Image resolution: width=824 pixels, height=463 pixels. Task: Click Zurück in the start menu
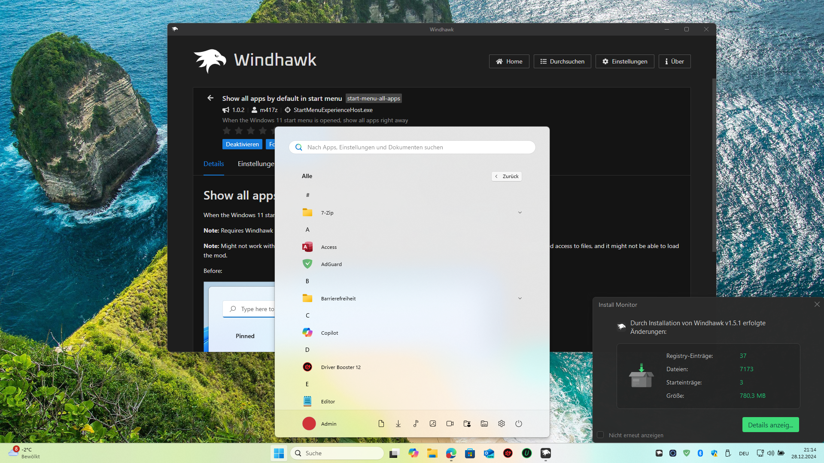pyautogui.click(x=507, y=176)
